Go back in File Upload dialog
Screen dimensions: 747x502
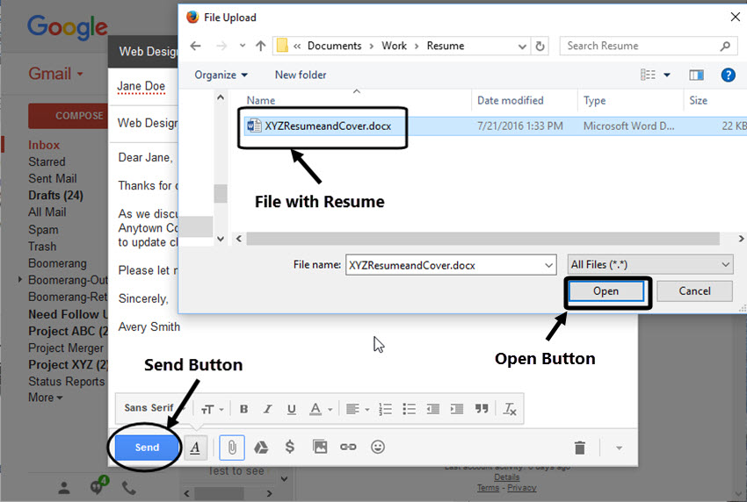pos(196,46)
